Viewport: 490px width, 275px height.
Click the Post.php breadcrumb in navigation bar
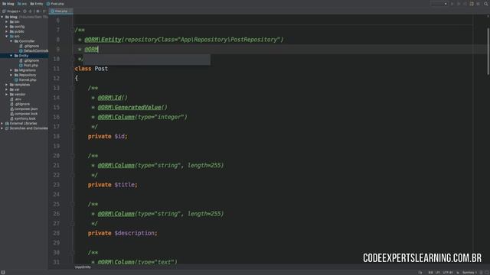click(x=55, y=4)
